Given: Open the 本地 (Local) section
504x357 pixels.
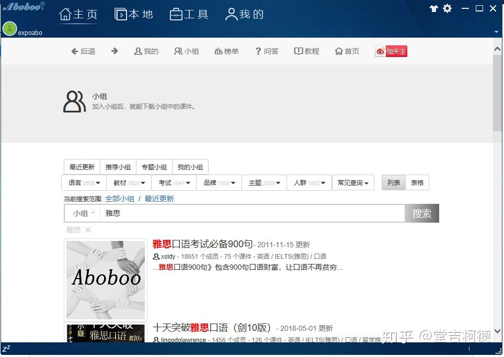Looking at the screenshot, I should [x=134, y=14].
